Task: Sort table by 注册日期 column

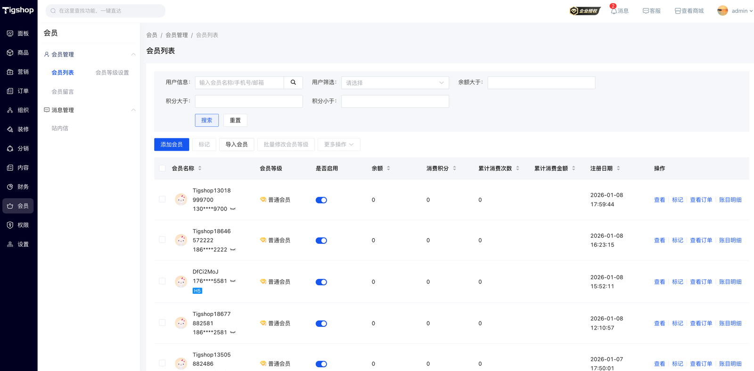Action: 618,169
